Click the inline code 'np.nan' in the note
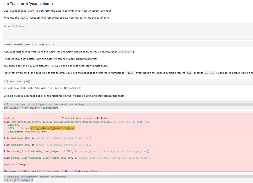The height and width of the screenshot is (183, 253). 209,73
